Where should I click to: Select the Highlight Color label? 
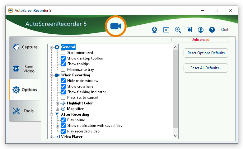(x=80, y=103)
